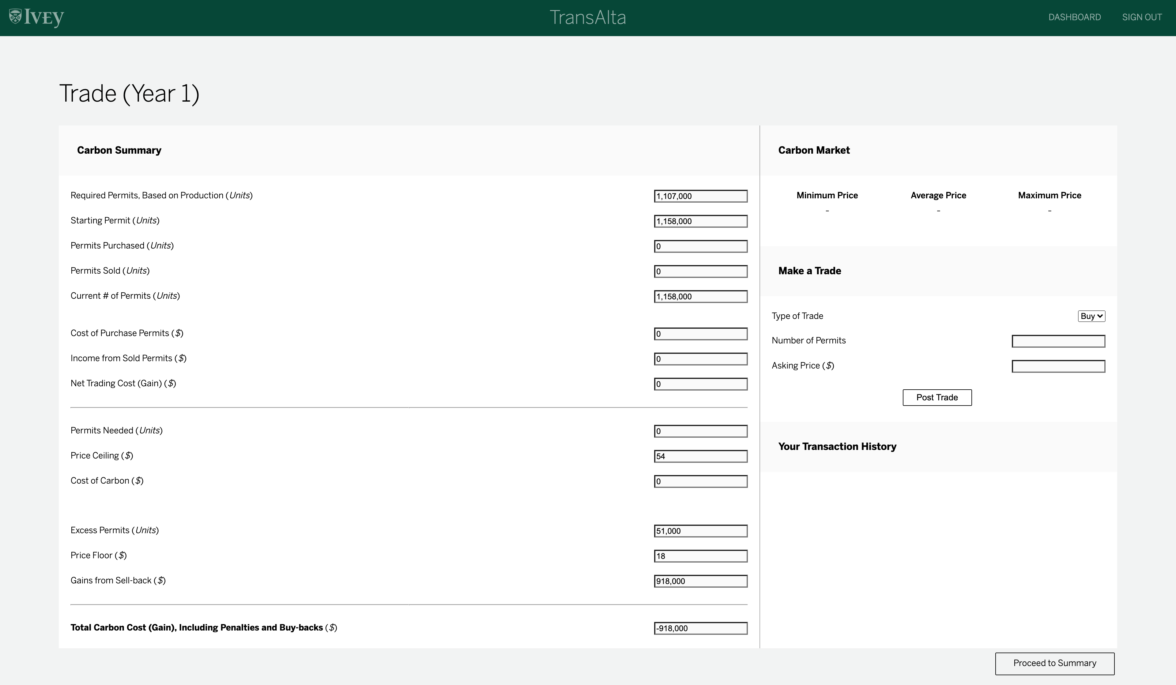Click the Ivey logo in header
Screen dimensions: 1176x685
tap(36, 17)
